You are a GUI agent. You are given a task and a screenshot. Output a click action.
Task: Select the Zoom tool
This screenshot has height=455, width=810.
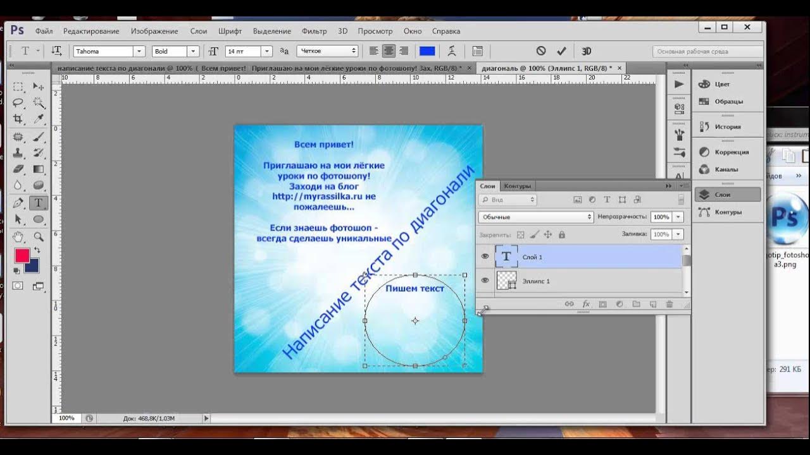click(39, 236)
